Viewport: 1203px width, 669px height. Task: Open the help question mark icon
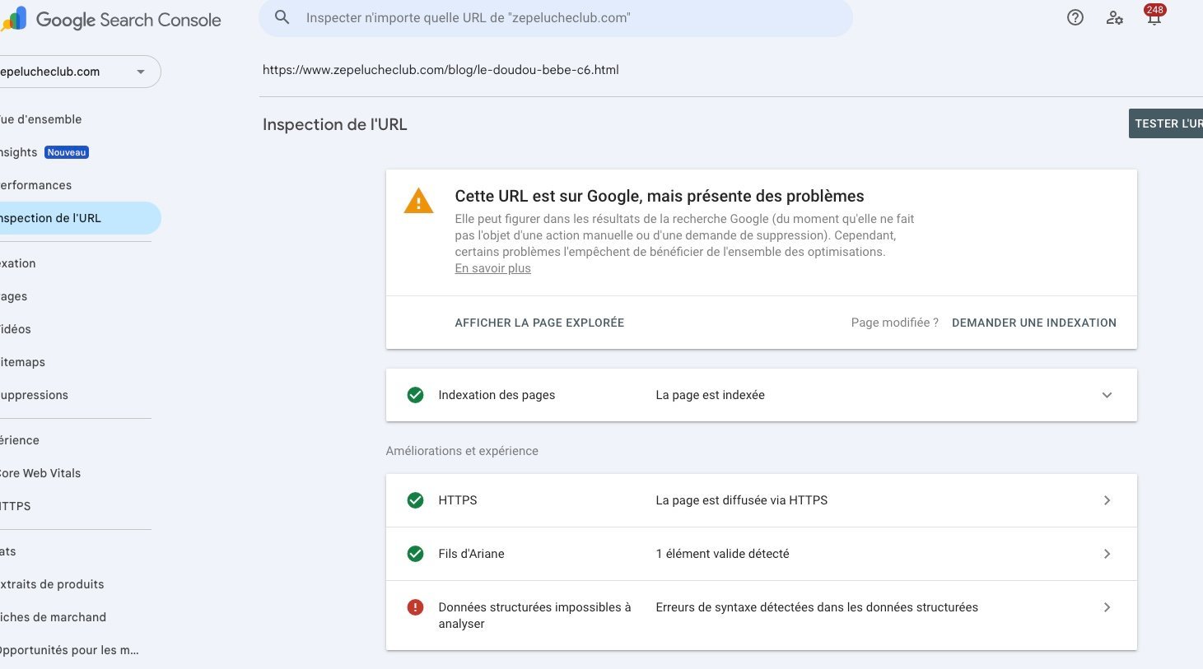coord(1075,17)
